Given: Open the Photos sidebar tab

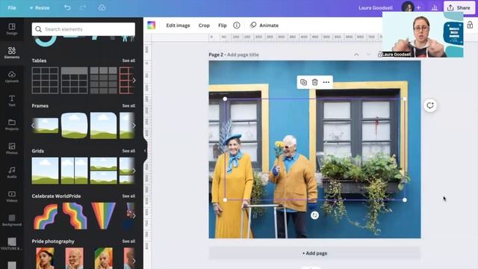Looking at the screenshot, I should (x=12, y=149).
